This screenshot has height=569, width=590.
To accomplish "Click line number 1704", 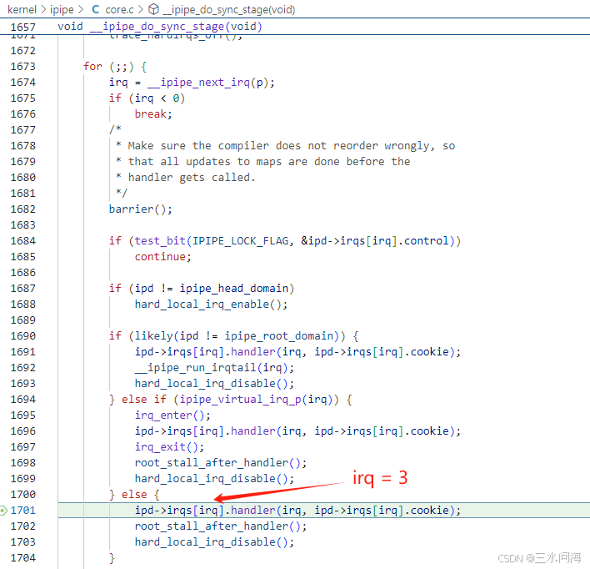I will pos(23,557).
